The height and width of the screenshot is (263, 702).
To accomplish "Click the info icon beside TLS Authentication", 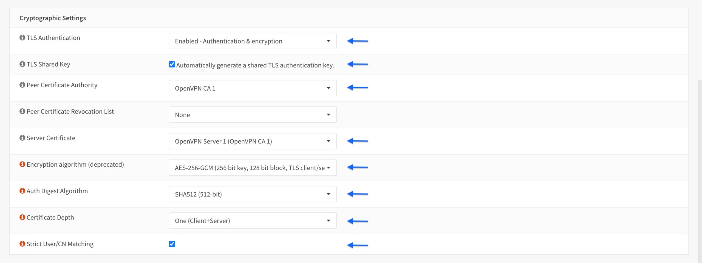I will coord(22,38).
